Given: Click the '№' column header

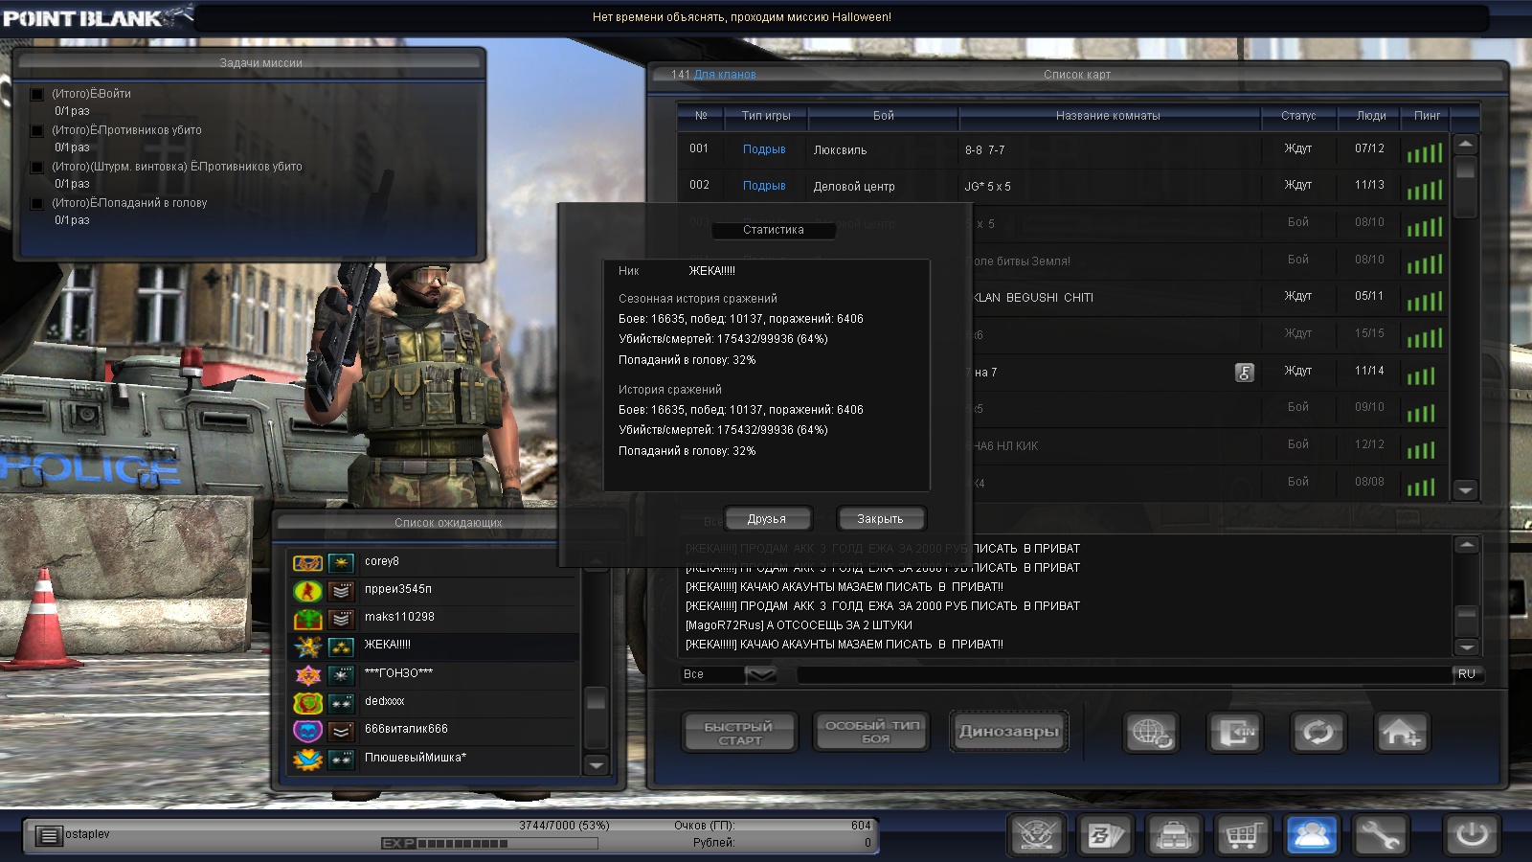Looking at the screenshot, I should tap(701, 116).
